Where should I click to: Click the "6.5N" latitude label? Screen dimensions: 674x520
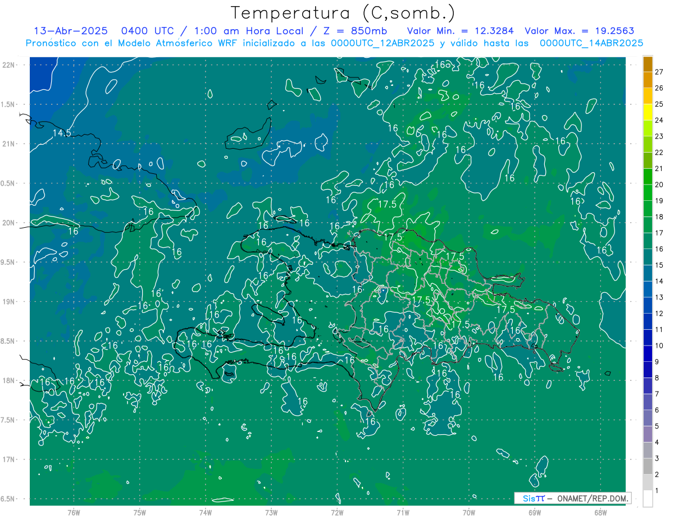coord(8,499)
